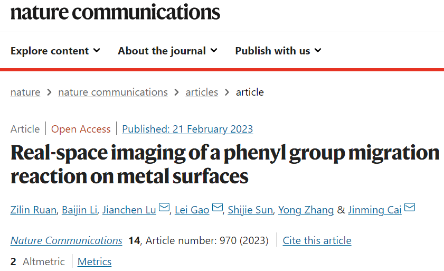Click the Nature Communications journal link
Viewport: 444px width, 271px height.
pyautogui.click(x=67, y=240)
